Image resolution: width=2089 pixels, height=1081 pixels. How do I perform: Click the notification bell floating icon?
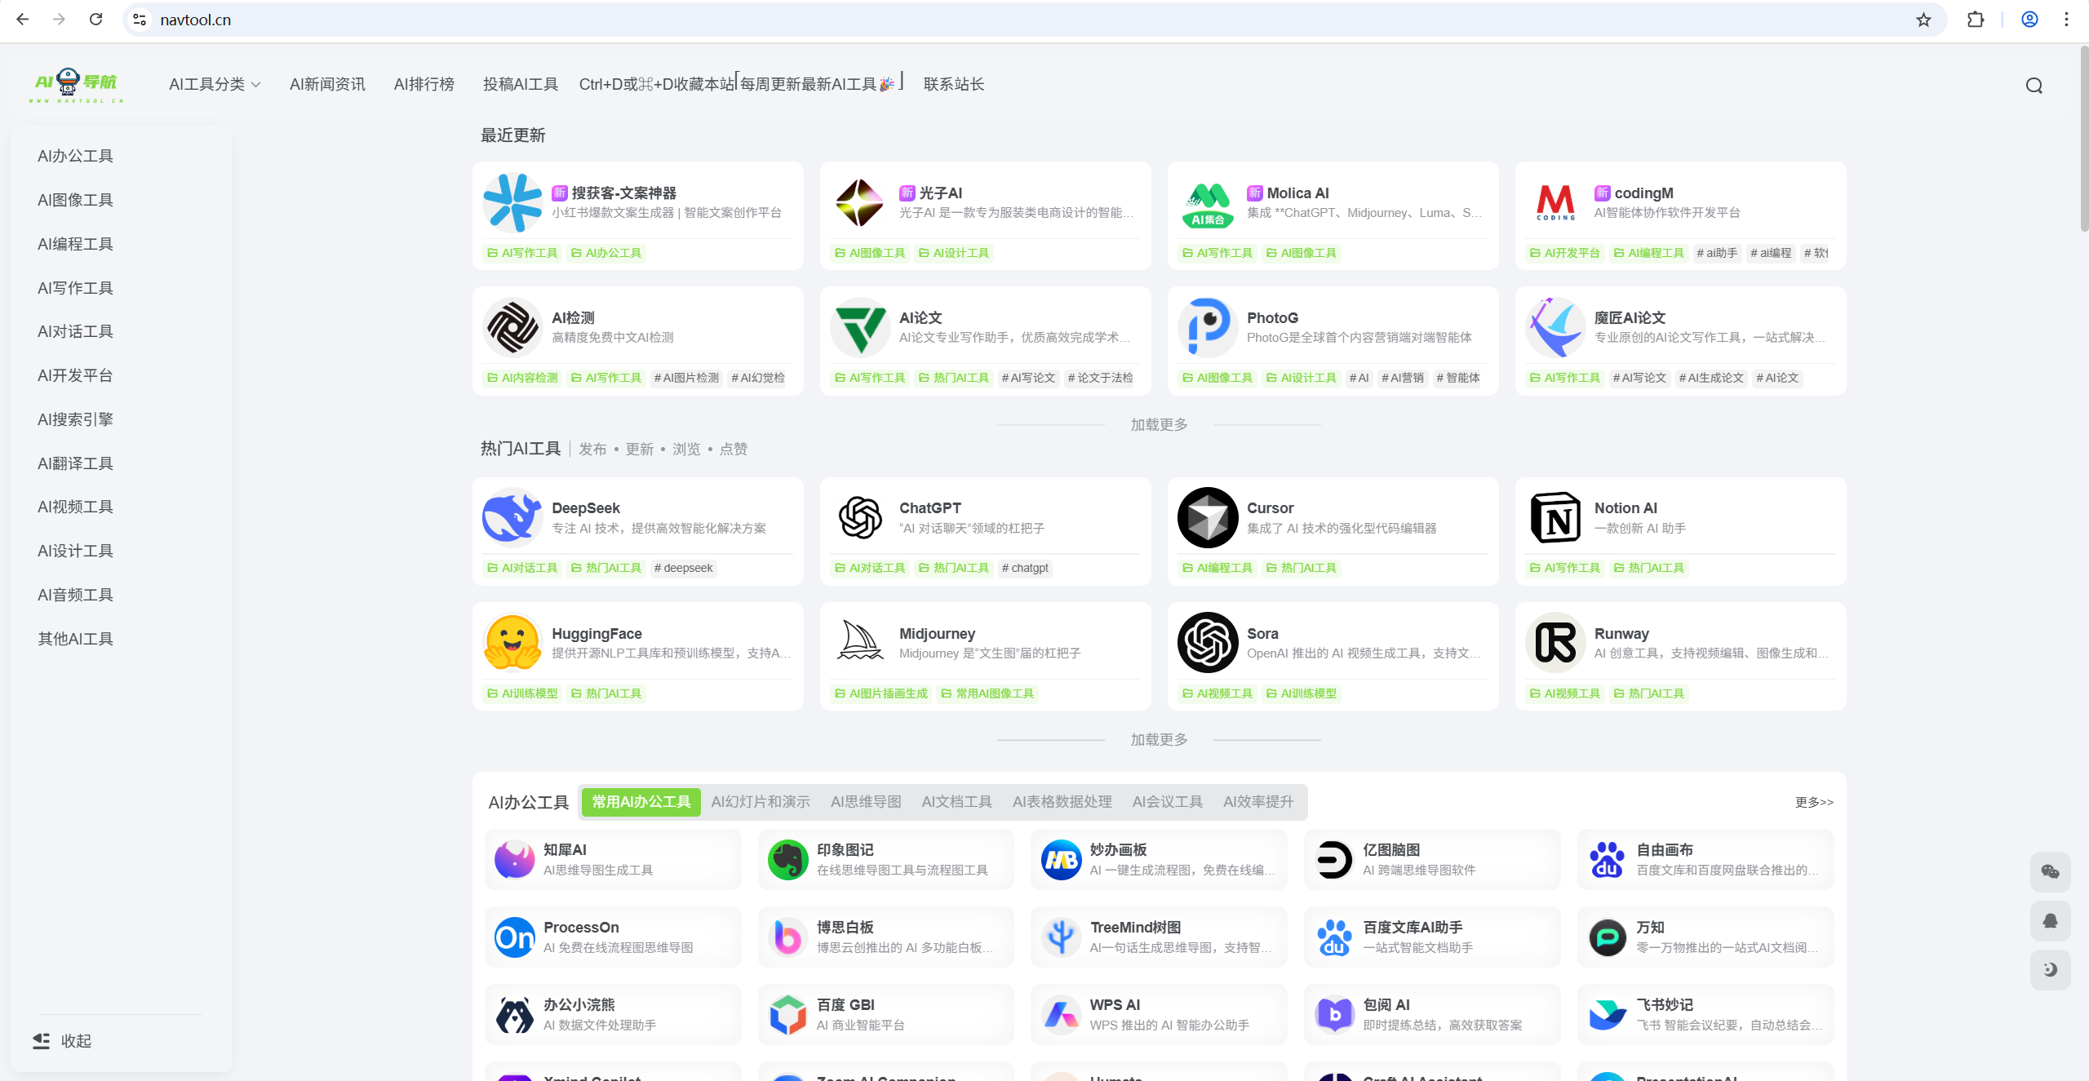pyautogui.click(x=2050, y=921)
